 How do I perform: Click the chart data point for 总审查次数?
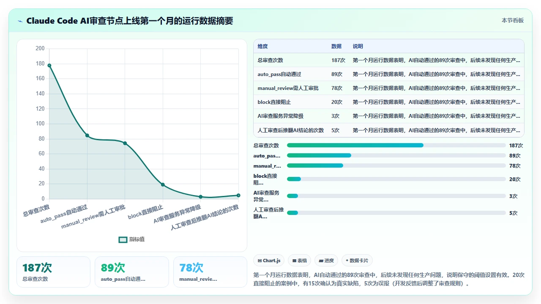click(x=49, y=65)
